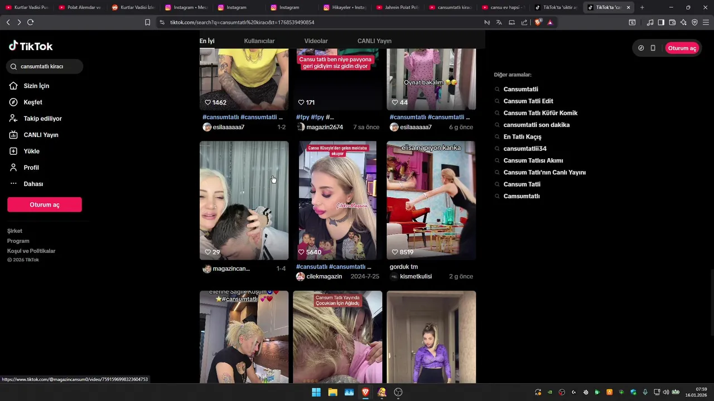
Task: Switch to the Videolar tab
Action: [x=316, y=41]
